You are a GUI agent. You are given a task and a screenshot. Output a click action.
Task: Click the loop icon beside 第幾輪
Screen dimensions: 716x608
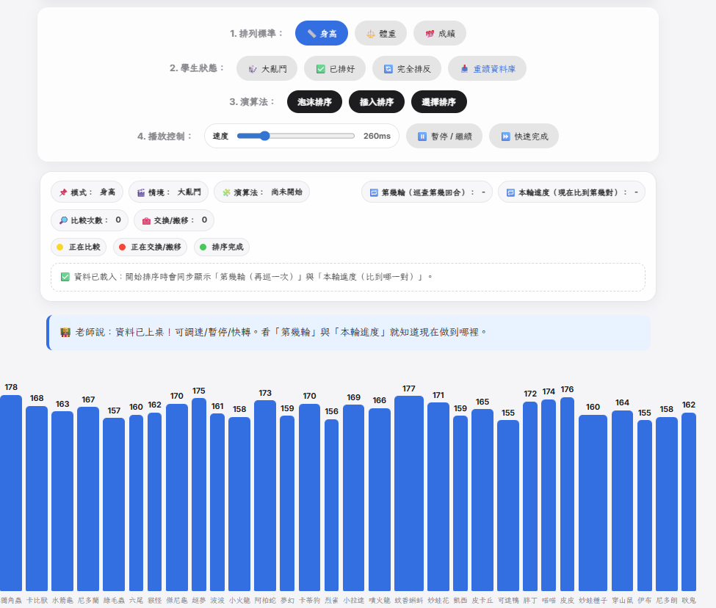point(374,192)
